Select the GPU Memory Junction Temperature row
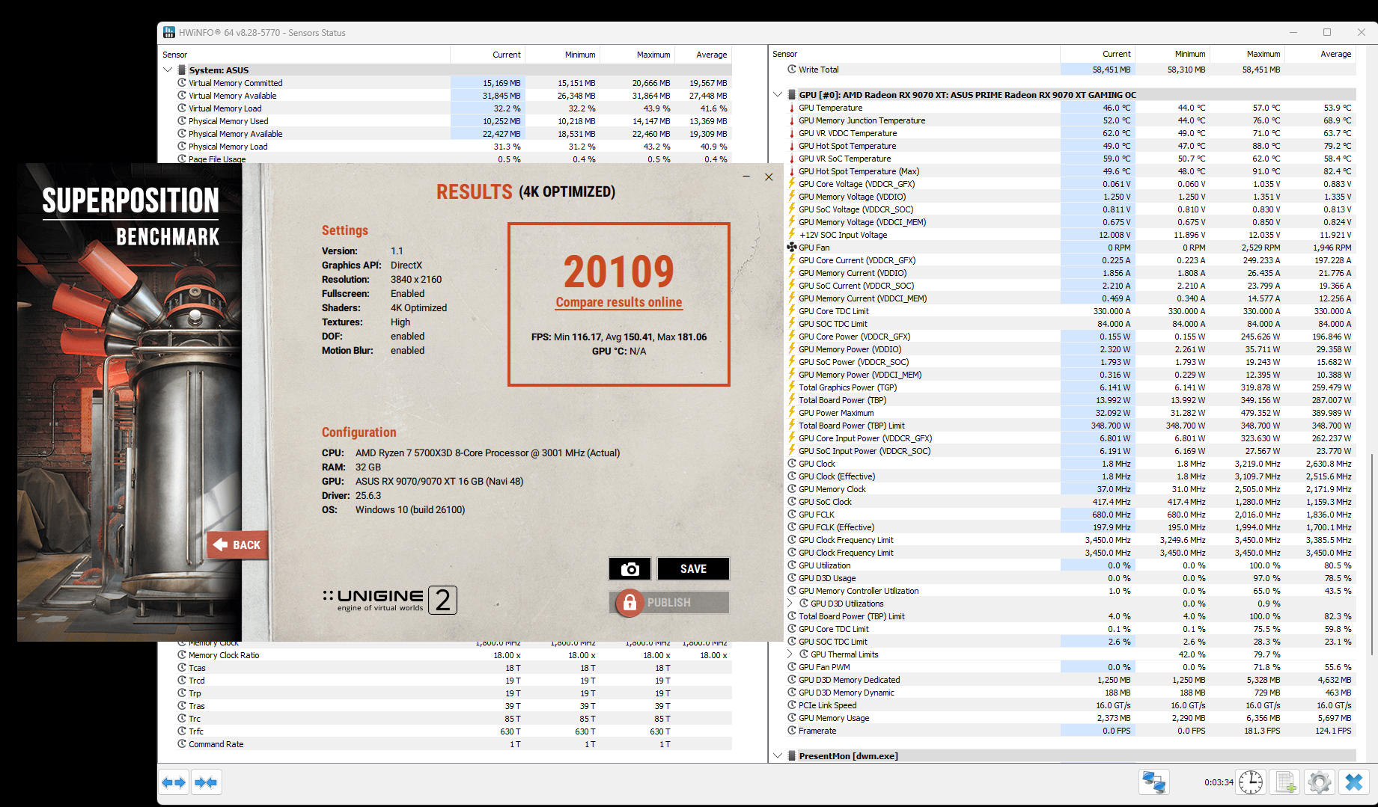1378x807 pixels. 1070,120
